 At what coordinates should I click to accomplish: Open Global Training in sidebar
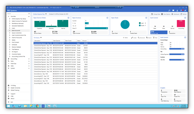pyautogui.click(x=15, y=90)
